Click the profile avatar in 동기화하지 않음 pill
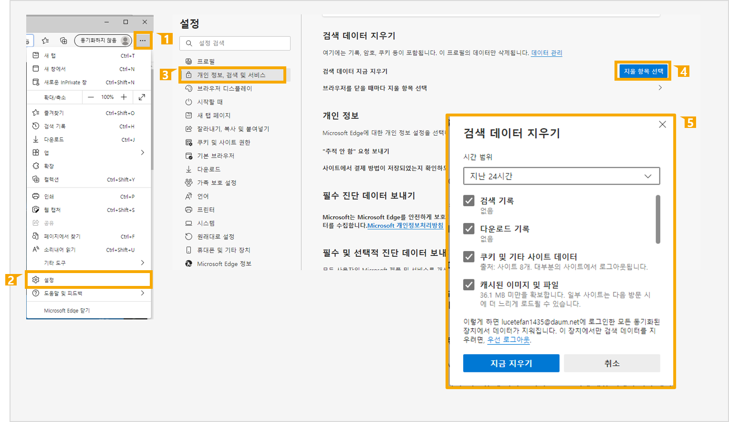This screenshot has height=422, width=729. [125, 41]
